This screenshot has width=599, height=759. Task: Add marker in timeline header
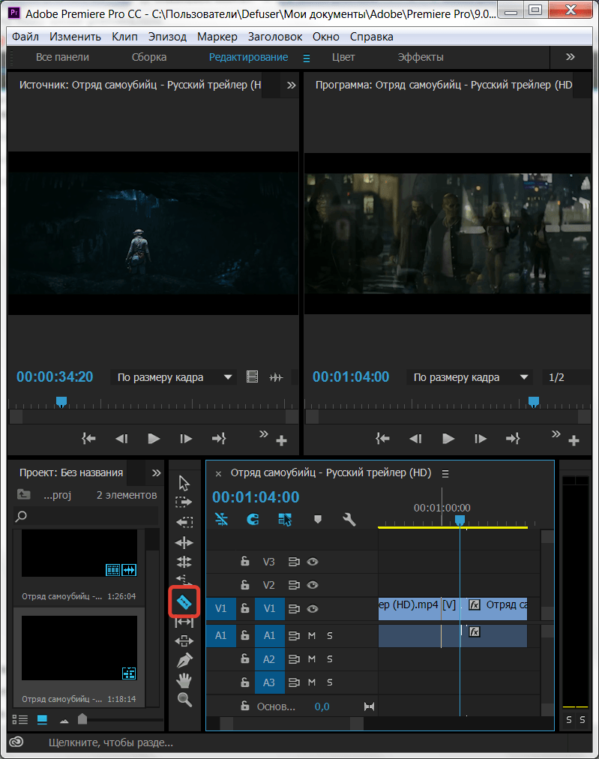pyautogui.click(x=317, y=520)
